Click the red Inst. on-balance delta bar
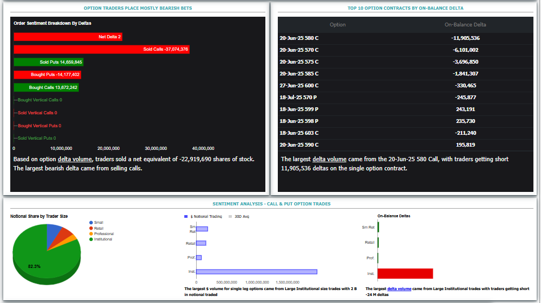 405,274
